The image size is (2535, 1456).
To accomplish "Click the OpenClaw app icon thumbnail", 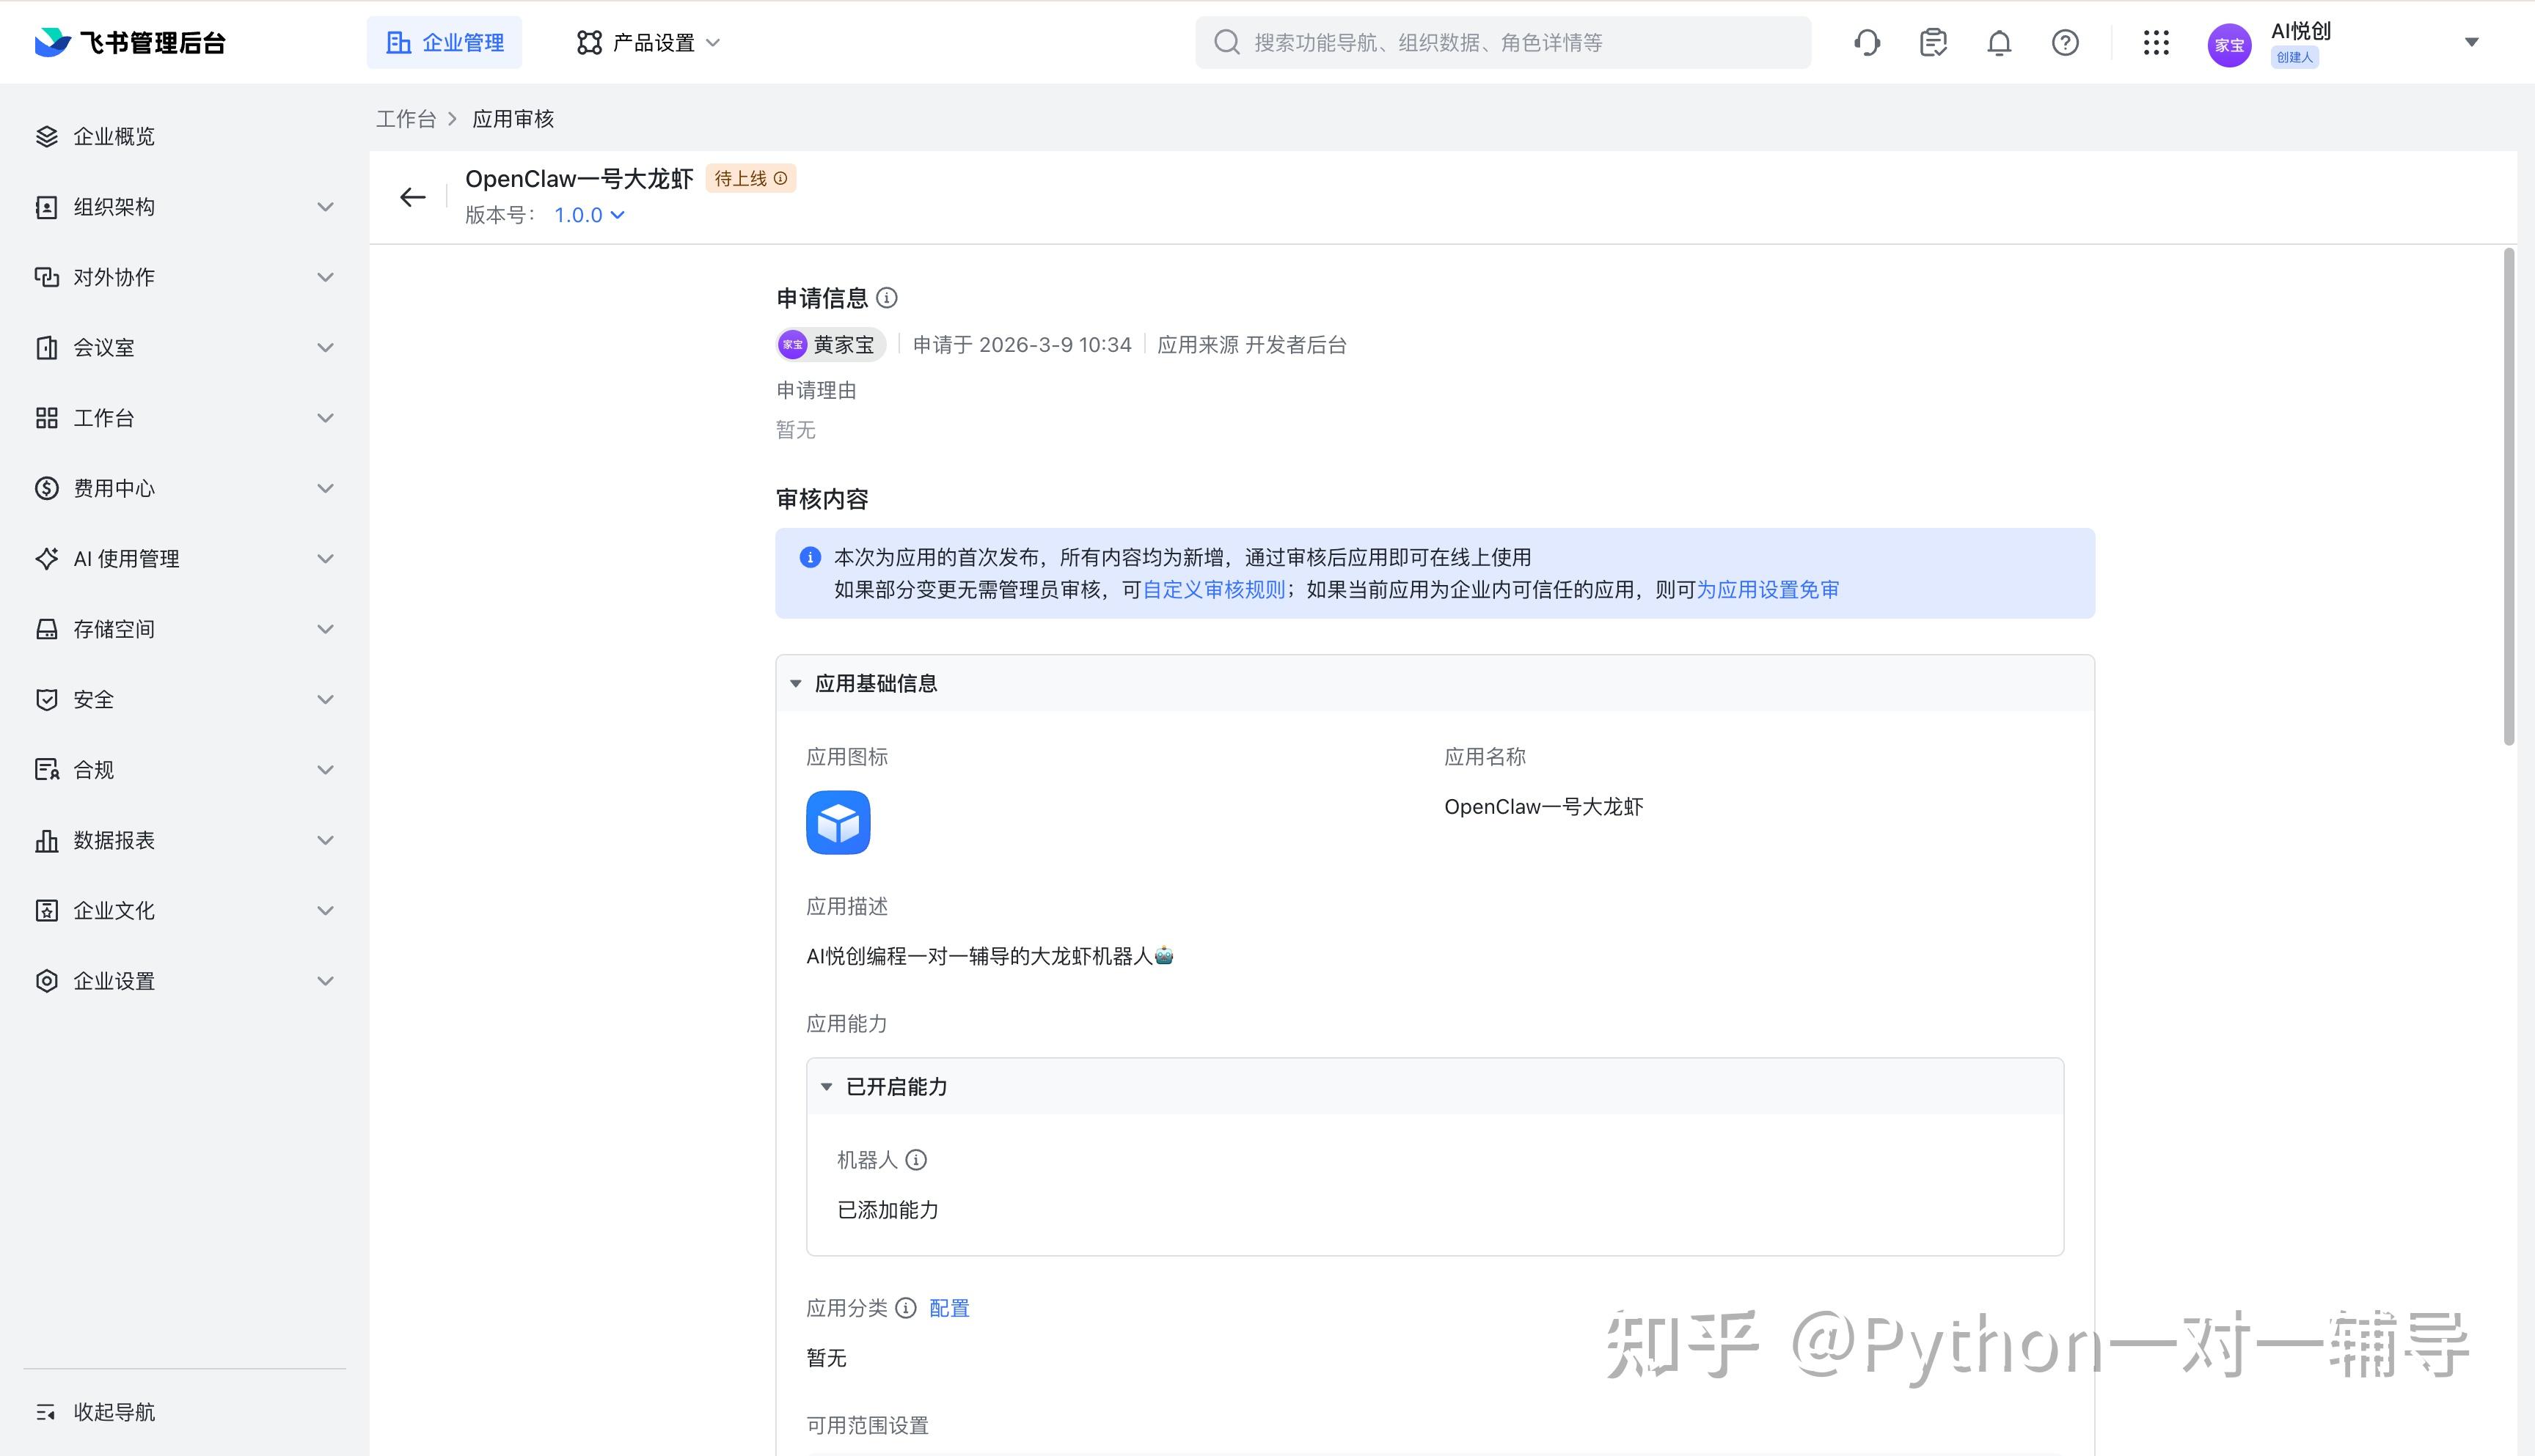I will 838,822.
